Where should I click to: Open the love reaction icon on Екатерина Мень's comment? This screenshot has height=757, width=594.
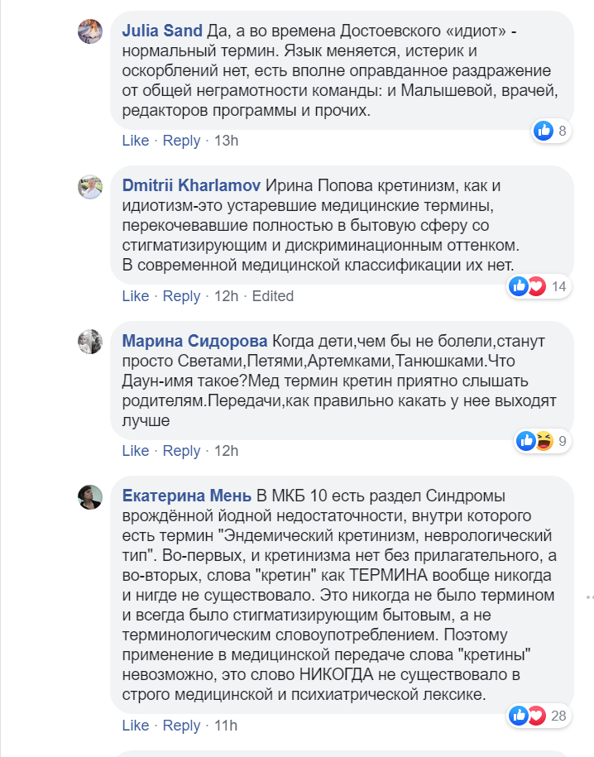536,714
